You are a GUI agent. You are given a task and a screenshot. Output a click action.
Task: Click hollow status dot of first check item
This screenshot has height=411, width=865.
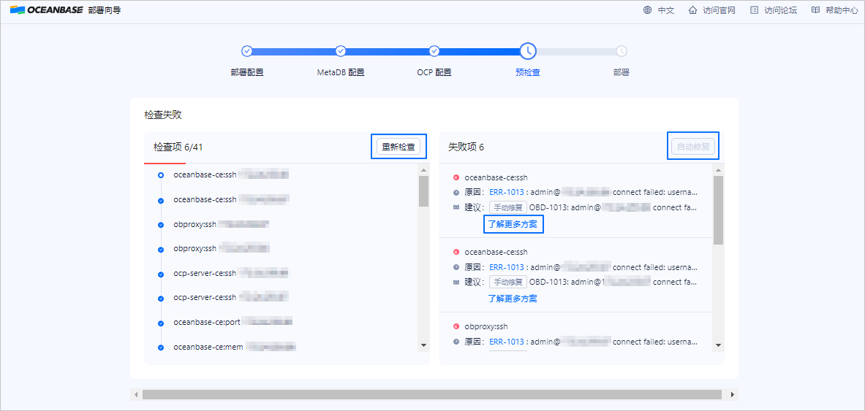[161, 174]
